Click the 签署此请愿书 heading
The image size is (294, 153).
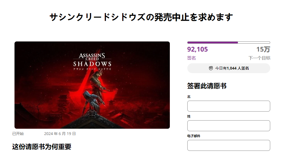[207, 86]
